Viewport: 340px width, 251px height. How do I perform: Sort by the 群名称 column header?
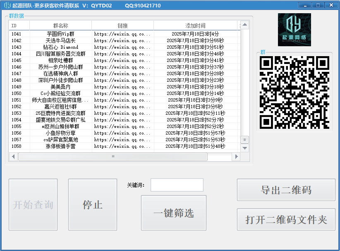click(60, 26)
